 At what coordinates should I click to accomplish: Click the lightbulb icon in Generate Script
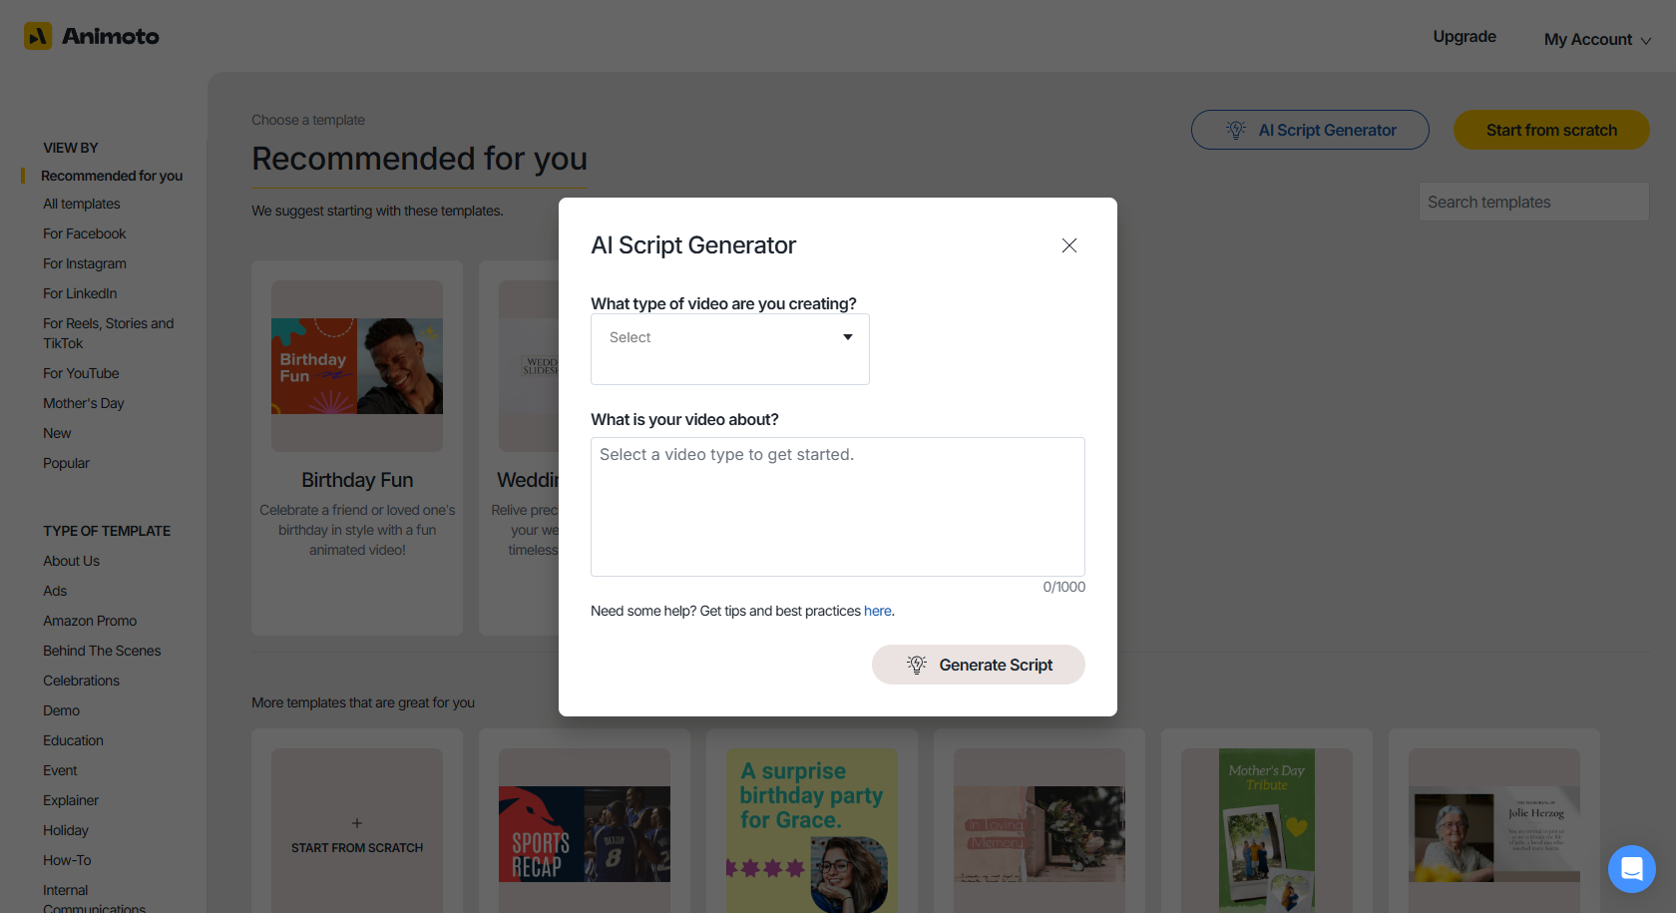point(917,665)
